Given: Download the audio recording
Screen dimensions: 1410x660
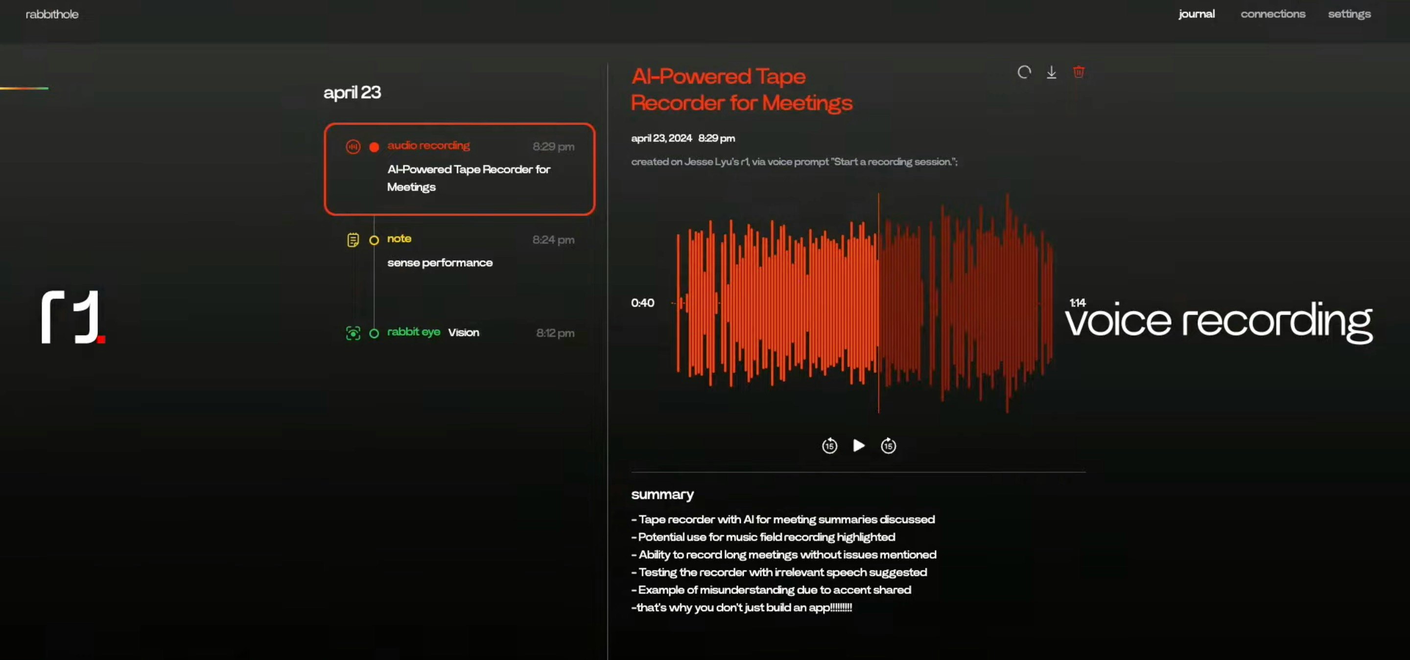Looking at the screenshot, I should point(1052,72).
